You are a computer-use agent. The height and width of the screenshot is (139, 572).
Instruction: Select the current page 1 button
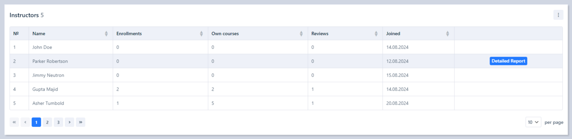[36, 122]
